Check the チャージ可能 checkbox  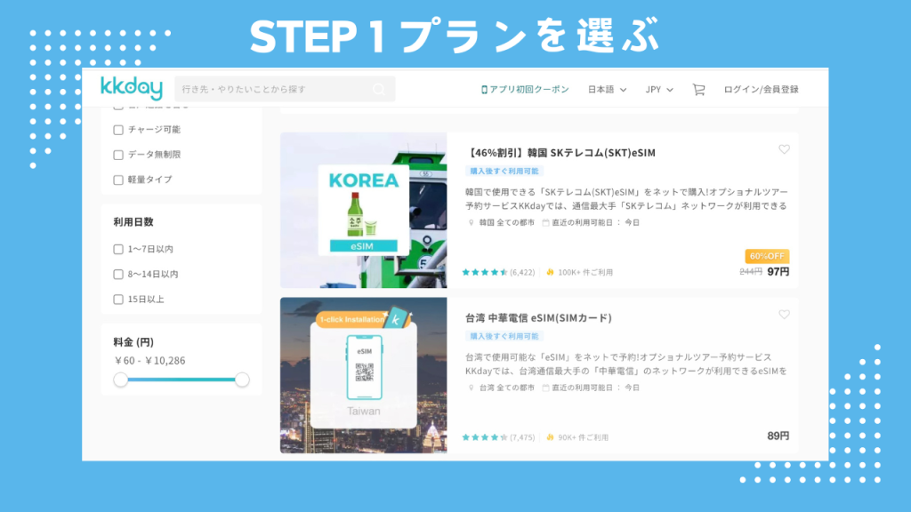click(x=118, y=130)
